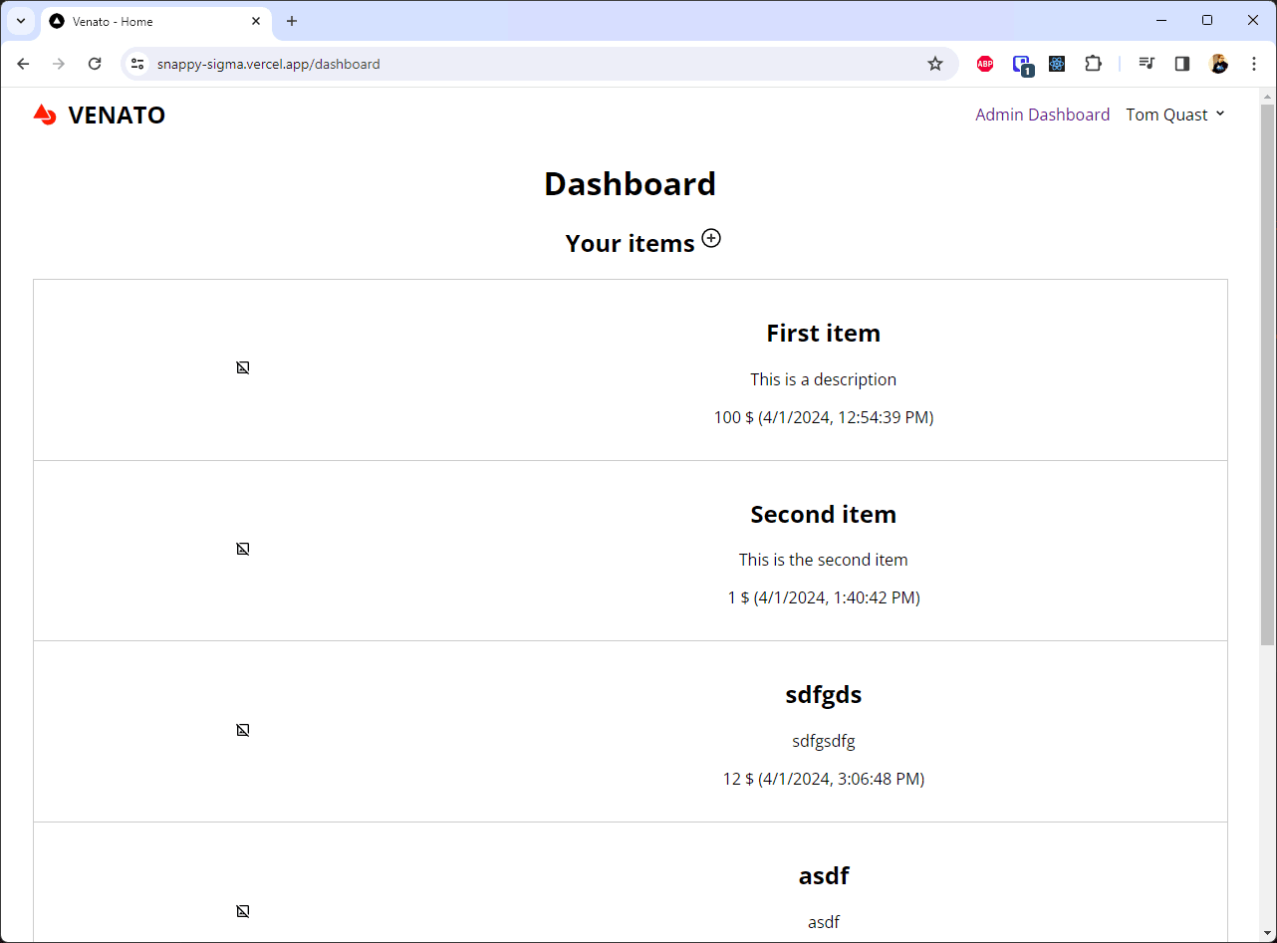Click 'This is the second item' text
Viewport: 1277px width, 943px height.
[823, 560]
